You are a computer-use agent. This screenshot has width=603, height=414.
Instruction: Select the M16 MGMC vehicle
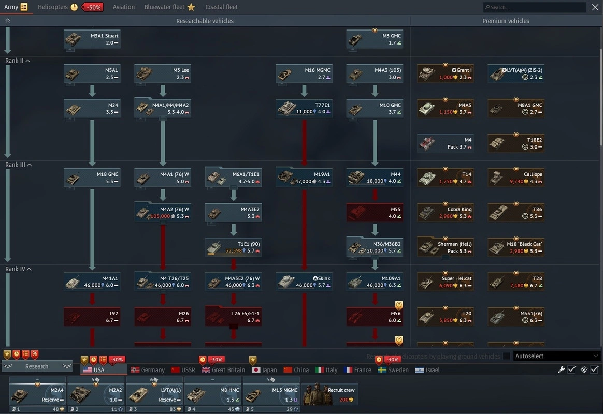[x=304, y=73]
